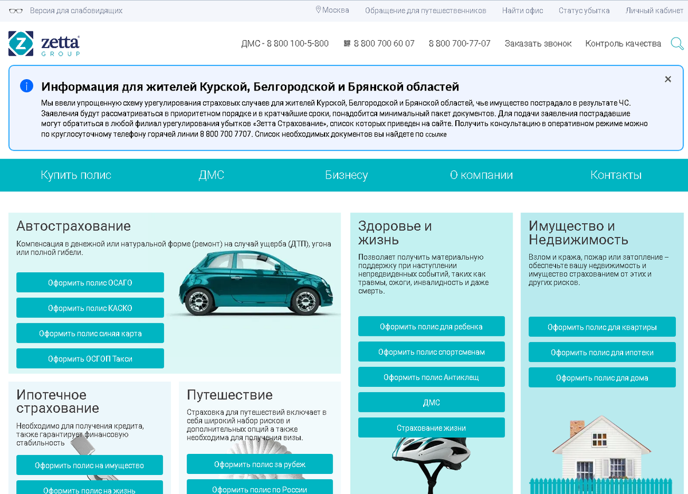Open Версия для слабовидящих link
This screenshot has width=688, height=494.
(x=76, y=10)
